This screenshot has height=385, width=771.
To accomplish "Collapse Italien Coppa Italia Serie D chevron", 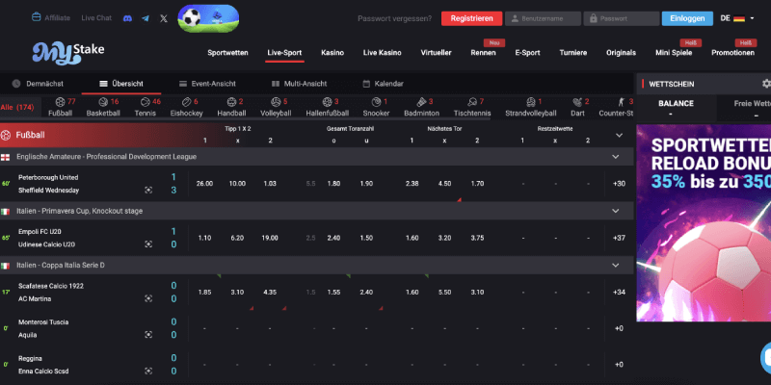I will click(x=615, y=266).
